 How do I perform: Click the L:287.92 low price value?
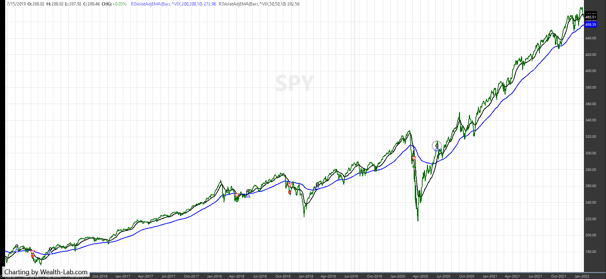[73, 4]
